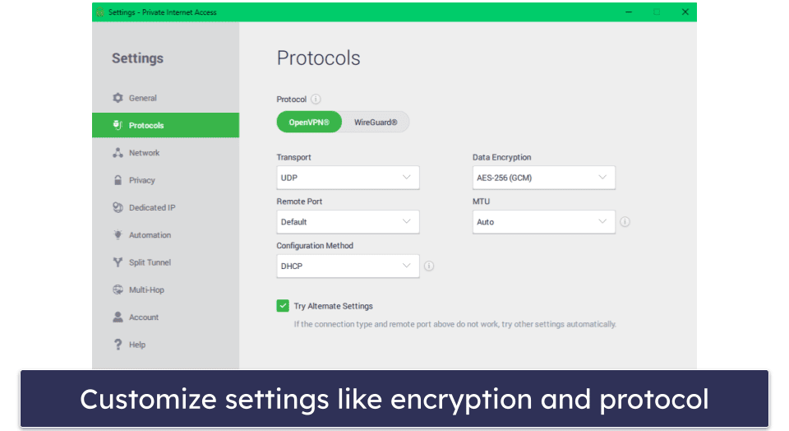The image size is (789, 431).
Task: Click the Automation lightbulb icon
Action: point(118,235)
